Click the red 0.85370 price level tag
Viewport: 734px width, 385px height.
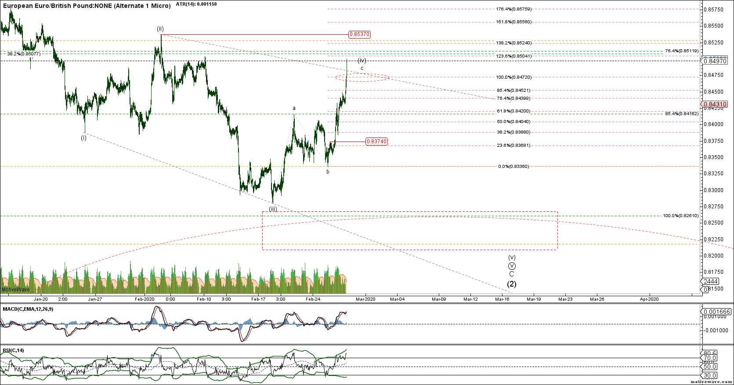[x=359, y=34]
